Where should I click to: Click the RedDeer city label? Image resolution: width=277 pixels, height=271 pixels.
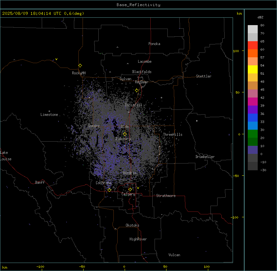pos(141,82)
